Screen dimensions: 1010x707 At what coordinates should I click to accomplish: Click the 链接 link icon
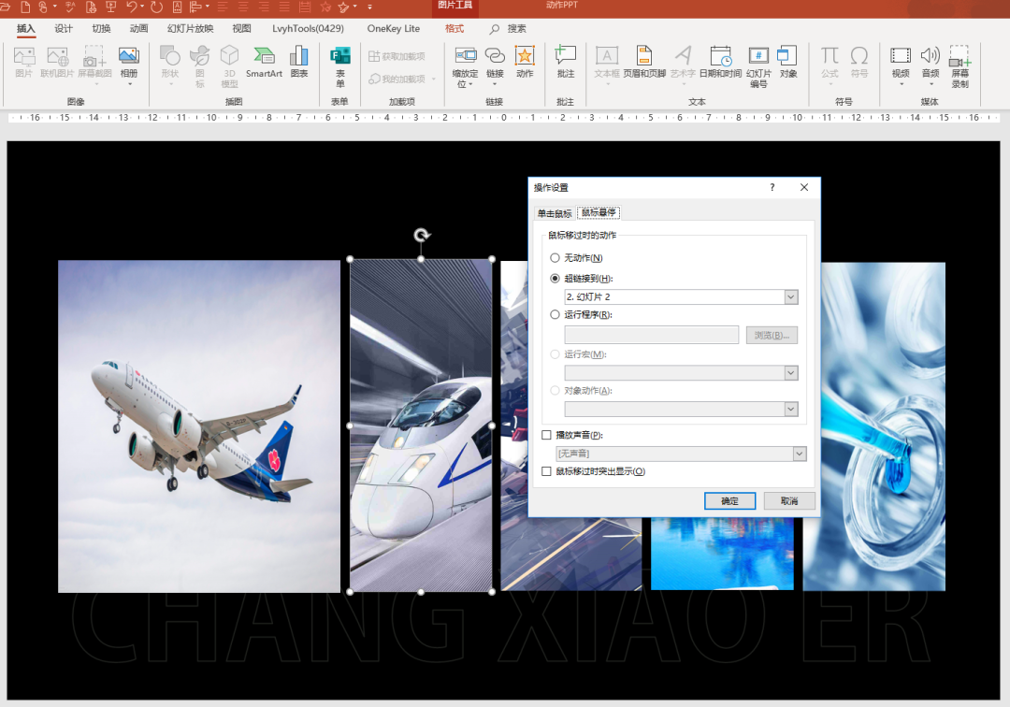point(495,57)
